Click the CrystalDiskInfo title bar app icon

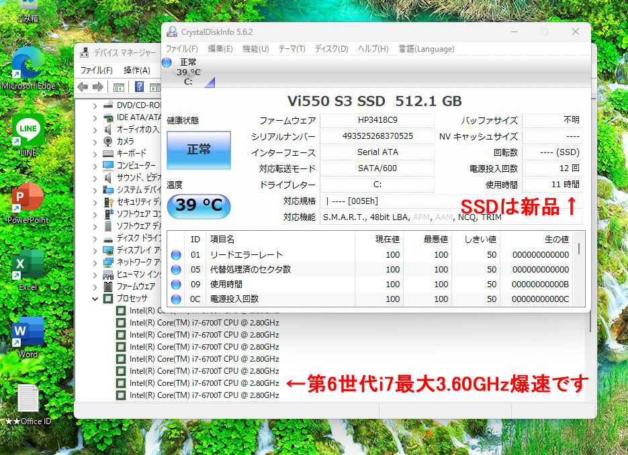coord(172,32)
